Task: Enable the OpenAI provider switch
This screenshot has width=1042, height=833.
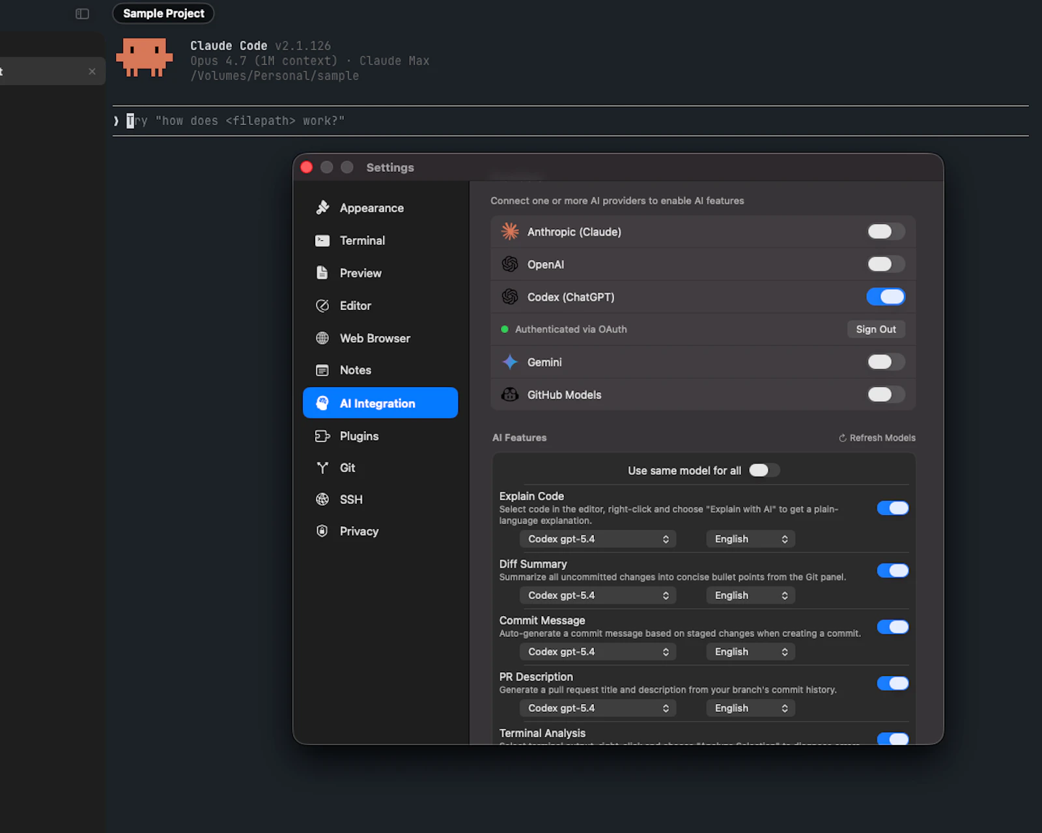Action: 886,264
